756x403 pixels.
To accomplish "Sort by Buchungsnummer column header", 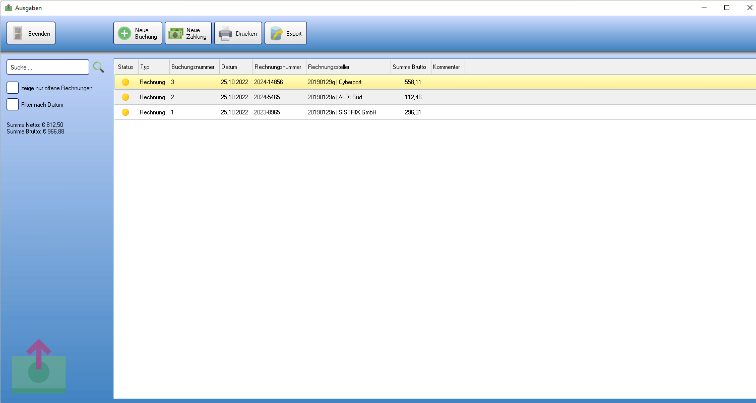I will tap(194, 67).
